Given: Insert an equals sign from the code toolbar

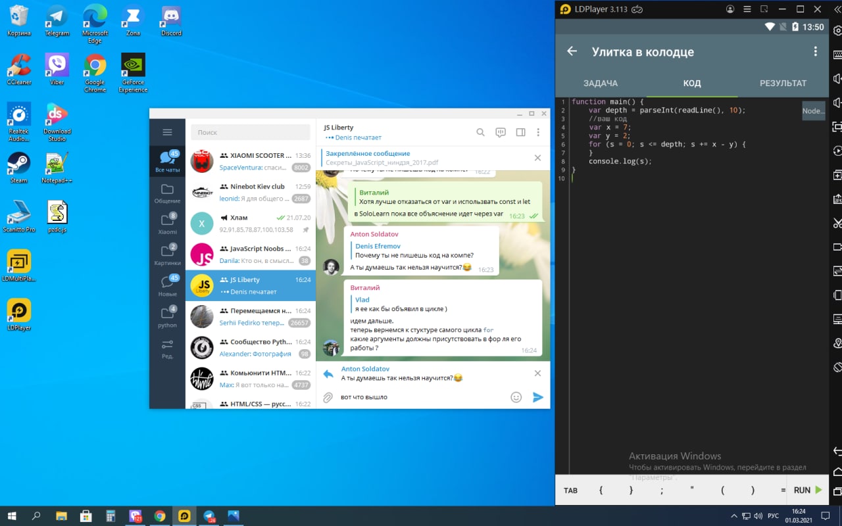Looking at the screenshot, I should 783,490.
